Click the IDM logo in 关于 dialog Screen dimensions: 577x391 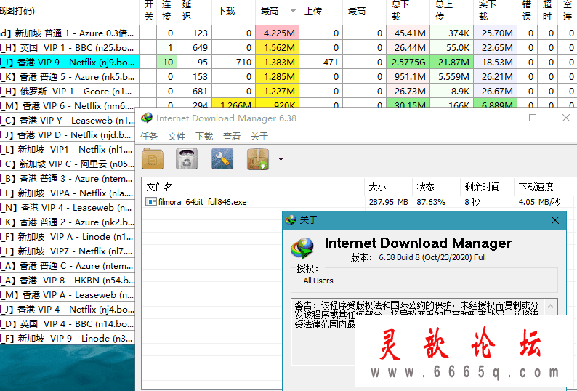302,248
